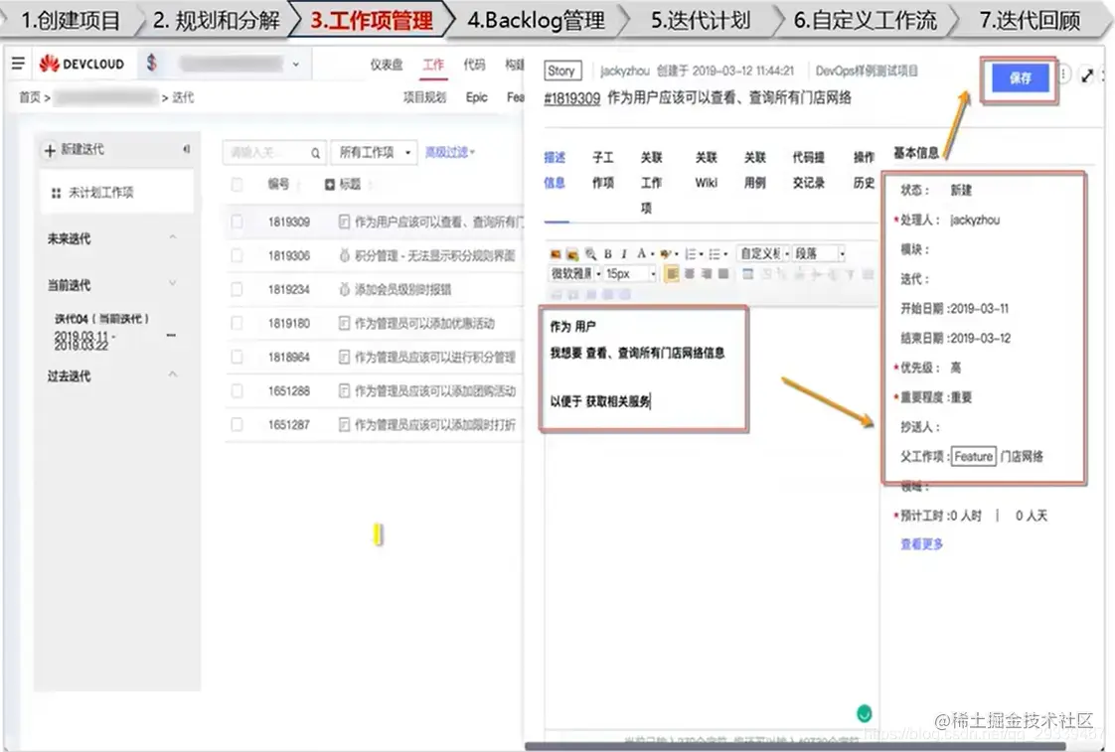Screen dimensions: 1115x752
Task: Open the hamburger navigation menu icon
Action: pos(18,63)
